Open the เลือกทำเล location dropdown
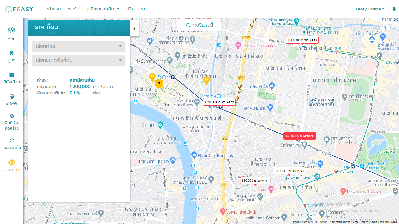This screenshot has width=399, height=224. (79, 47)
